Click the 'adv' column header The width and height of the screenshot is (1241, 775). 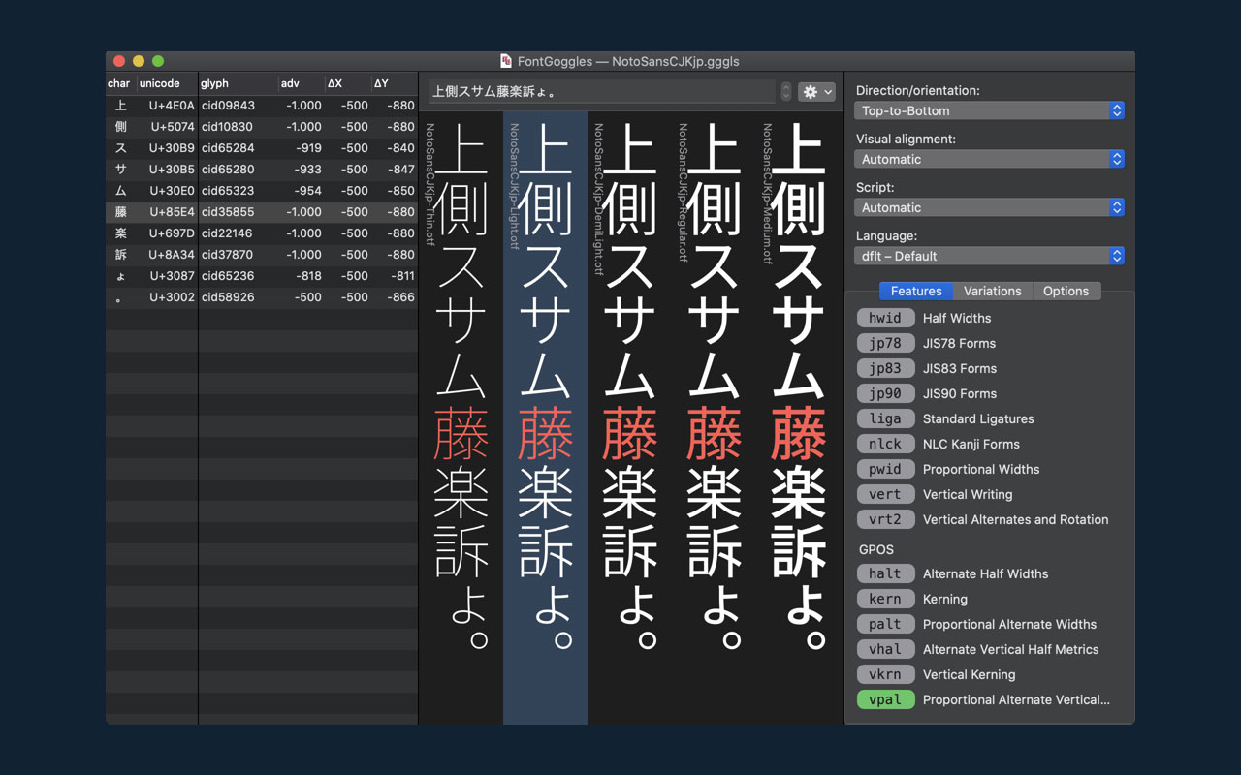[x=301, y=83]
